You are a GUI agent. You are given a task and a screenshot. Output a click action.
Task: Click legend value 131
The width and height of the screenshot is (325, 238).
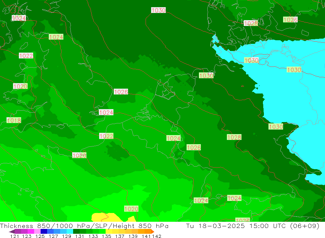pos(80,236)
